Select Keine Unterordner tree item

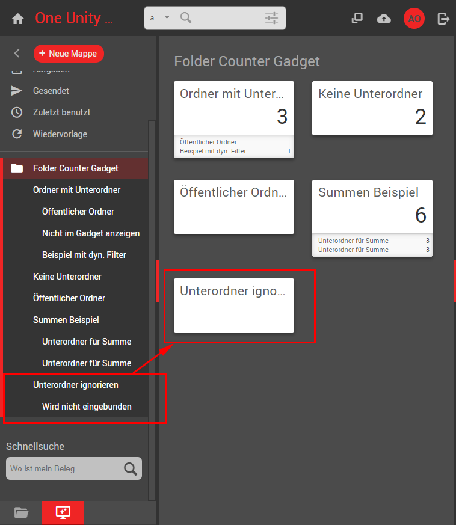click(x=67, y=277)
